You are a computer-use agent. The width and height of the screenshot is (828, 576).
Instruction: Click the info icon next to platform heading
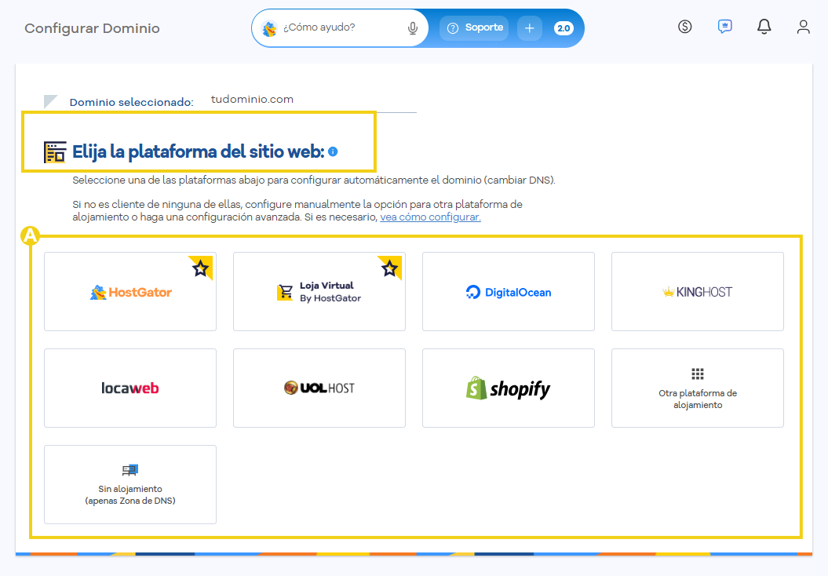point(333,151)
